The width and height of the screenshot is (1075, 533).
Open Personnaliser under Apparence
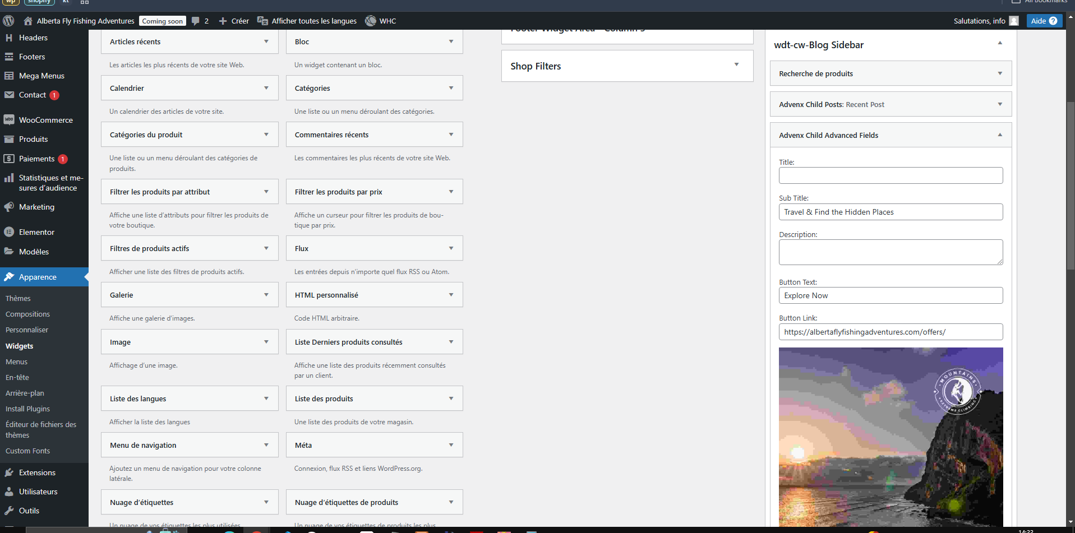(27, 330)
